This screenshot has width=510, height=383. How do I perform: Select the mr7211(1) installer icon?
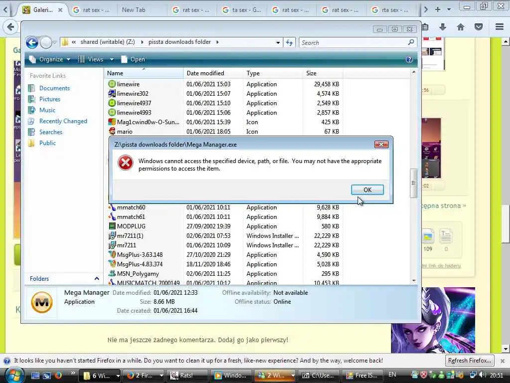click(x=112, y=235)
